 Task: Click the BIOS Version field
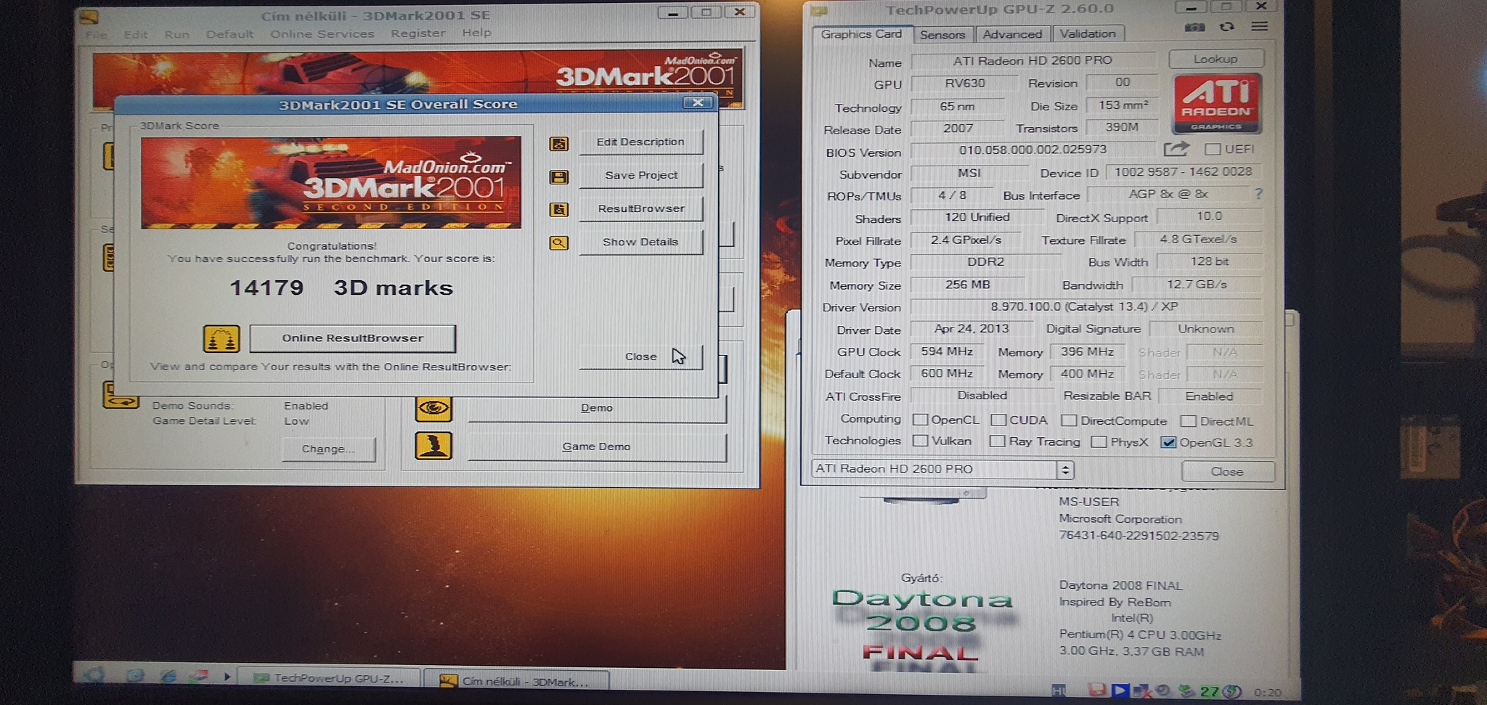tap(1033, 150)
